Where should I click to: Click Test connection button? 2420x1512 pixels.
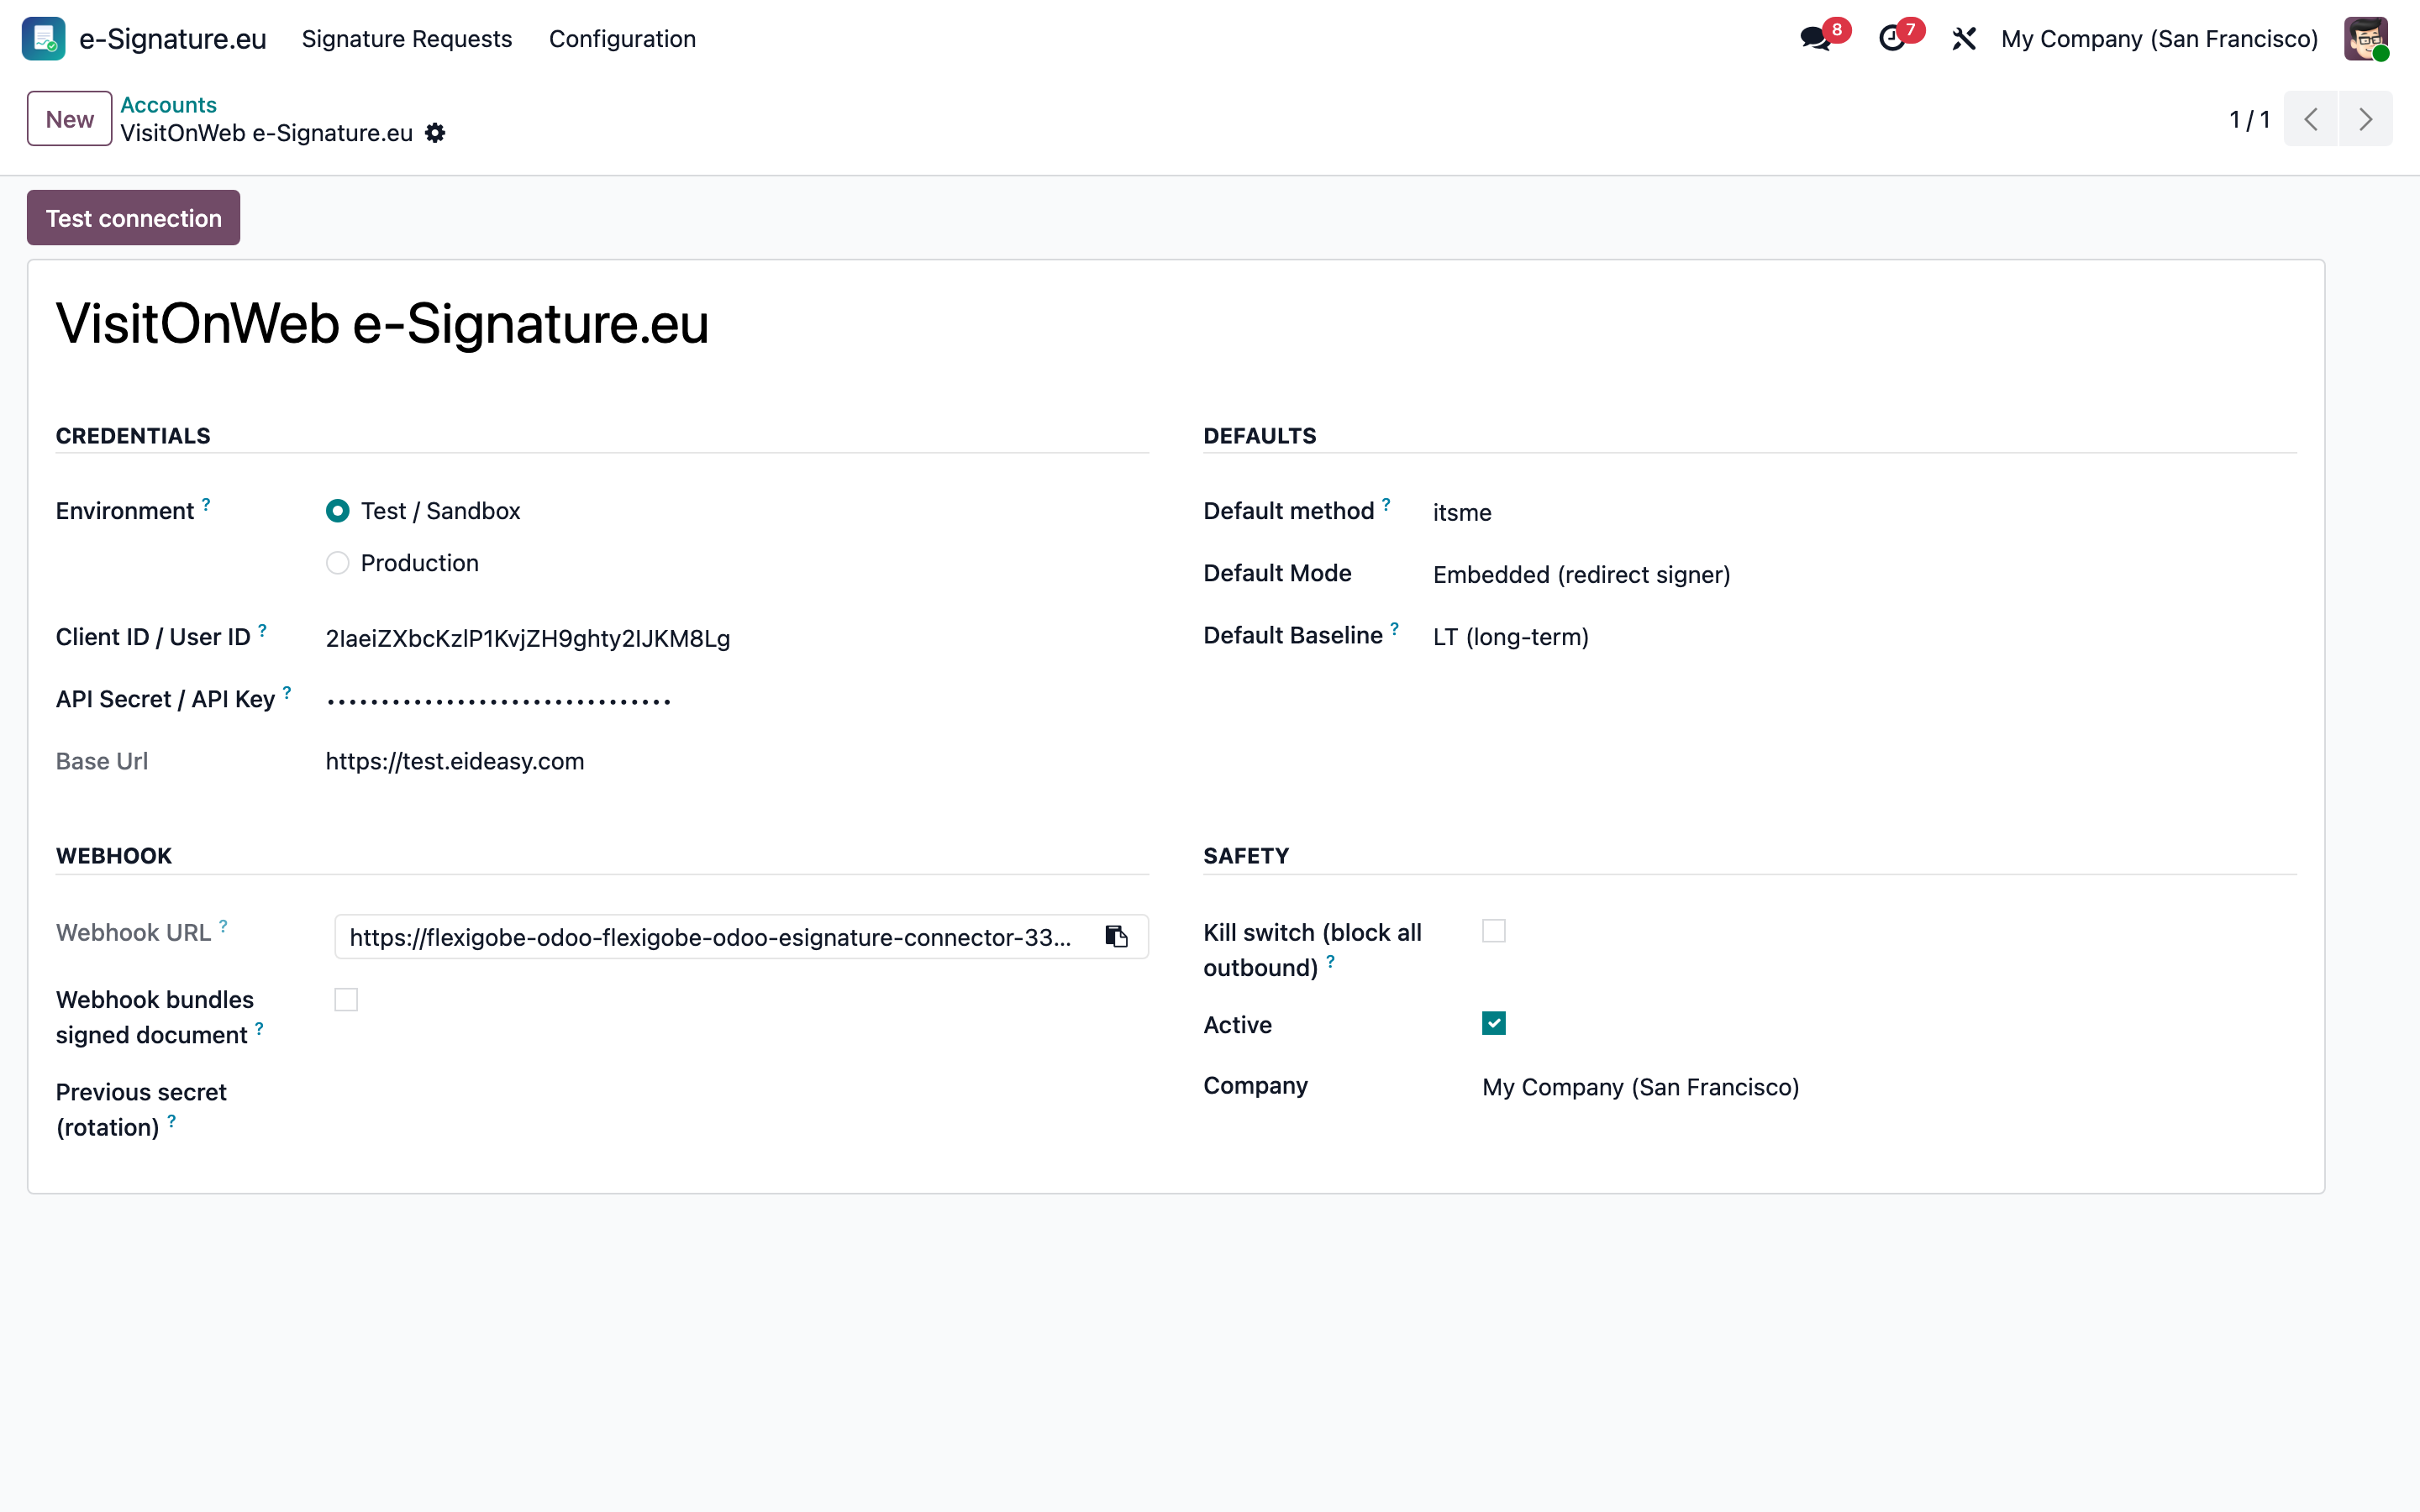[x=133, y=218]
